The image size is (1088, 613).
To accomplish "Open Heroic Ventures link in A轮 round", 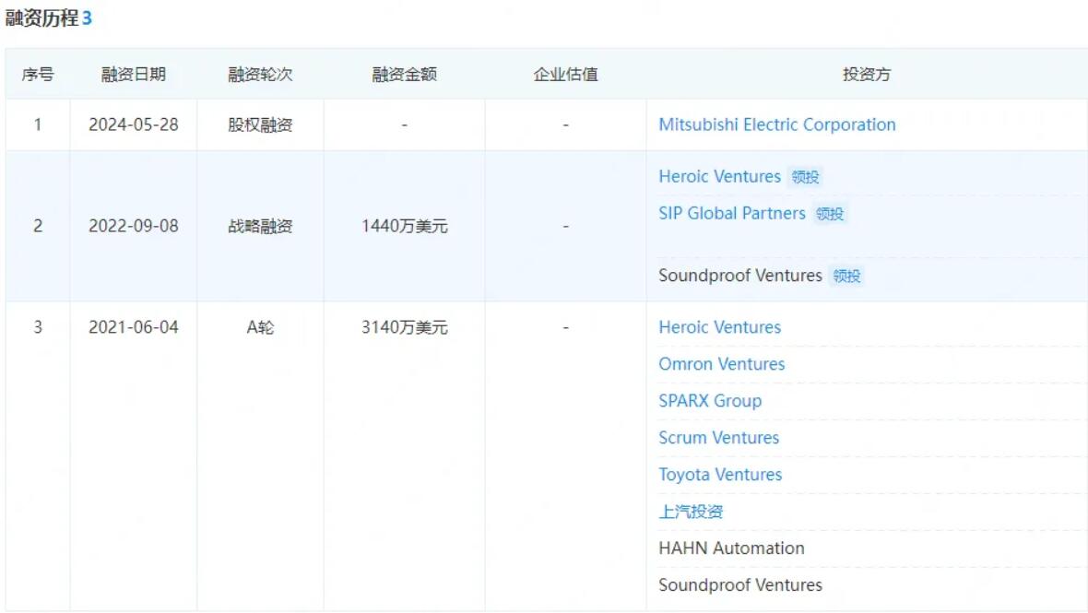I will pyautogui.click(x=719, y=327).
